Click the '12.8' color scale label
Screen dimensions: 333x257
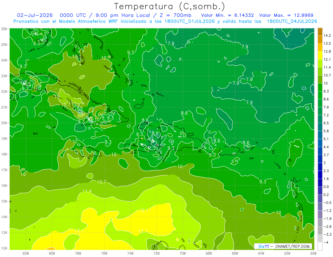click(x=327, y=52)
